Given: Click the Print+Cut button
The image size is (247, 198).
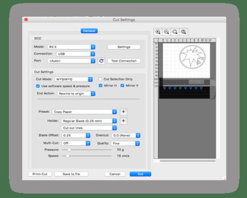Looking at the screenshot, I should tap(40, 174).
